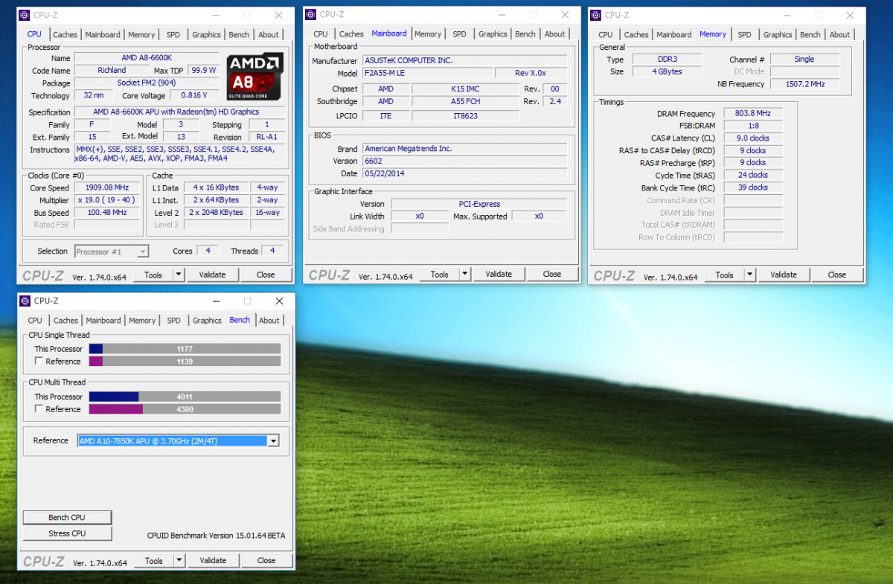
Task: Start the benchmark with Bench CPU button
Action: (67, 517)
